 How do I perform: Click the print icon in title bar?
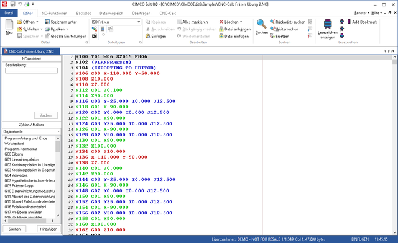pyautogui.click(x=27, y=4)
